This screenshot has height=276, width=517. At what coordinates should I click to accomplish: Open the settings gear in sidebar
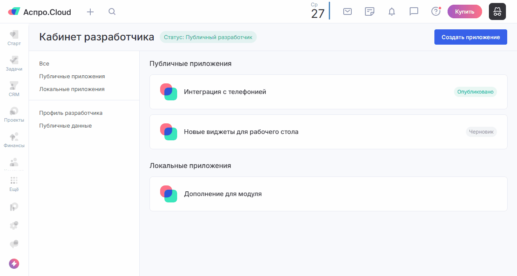[x=14, y=225]
